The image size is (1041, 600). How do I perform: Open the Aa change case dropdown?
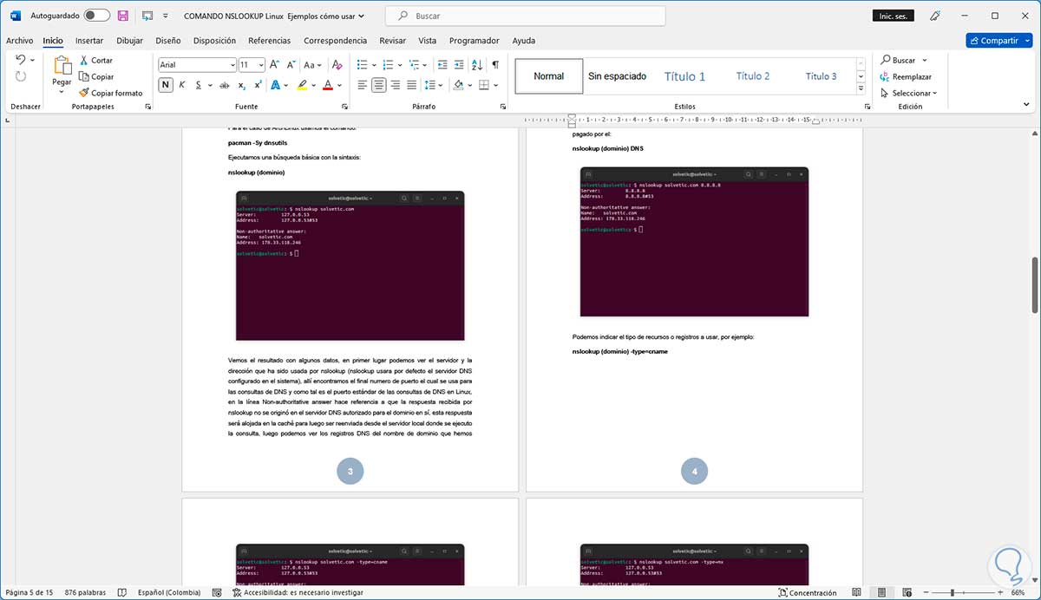[312, 64]
